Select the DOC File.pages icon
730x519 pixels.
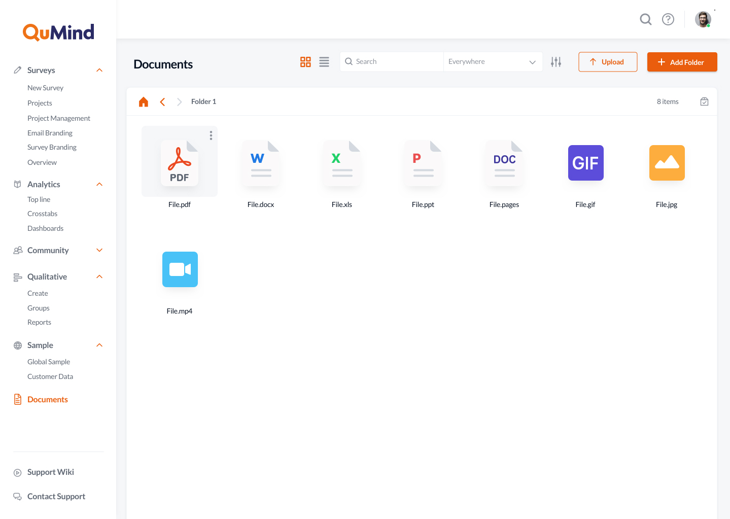[504, 163]
